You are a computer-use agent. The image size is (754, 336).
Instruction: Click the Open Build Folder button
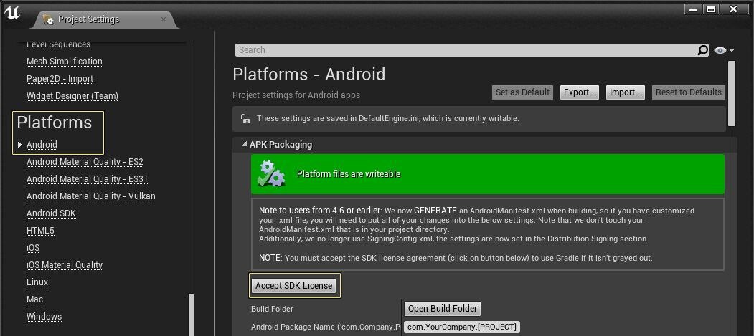(x=443, y=309)
